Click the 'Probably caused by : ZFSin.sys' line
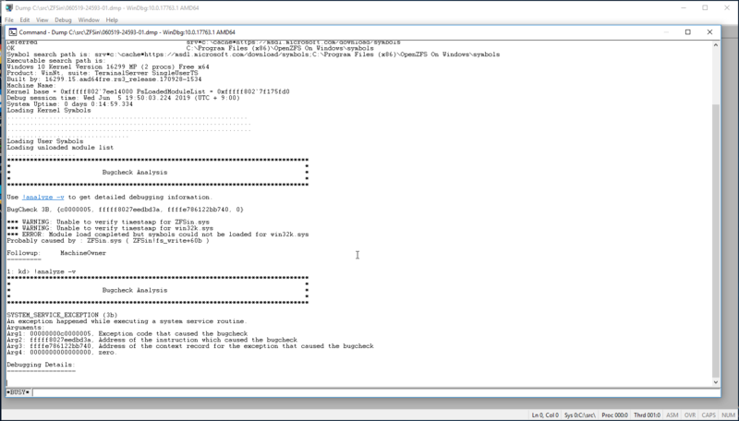 108,241
